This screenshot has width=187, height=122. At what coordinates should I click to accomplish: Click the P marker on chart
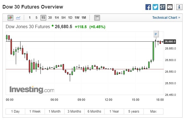click(156, 34)
